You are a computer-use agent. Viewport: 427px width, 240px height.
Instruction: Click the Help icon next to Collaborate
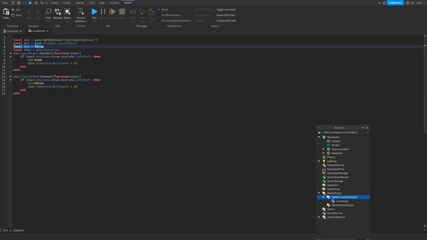(x=408, y=3)
